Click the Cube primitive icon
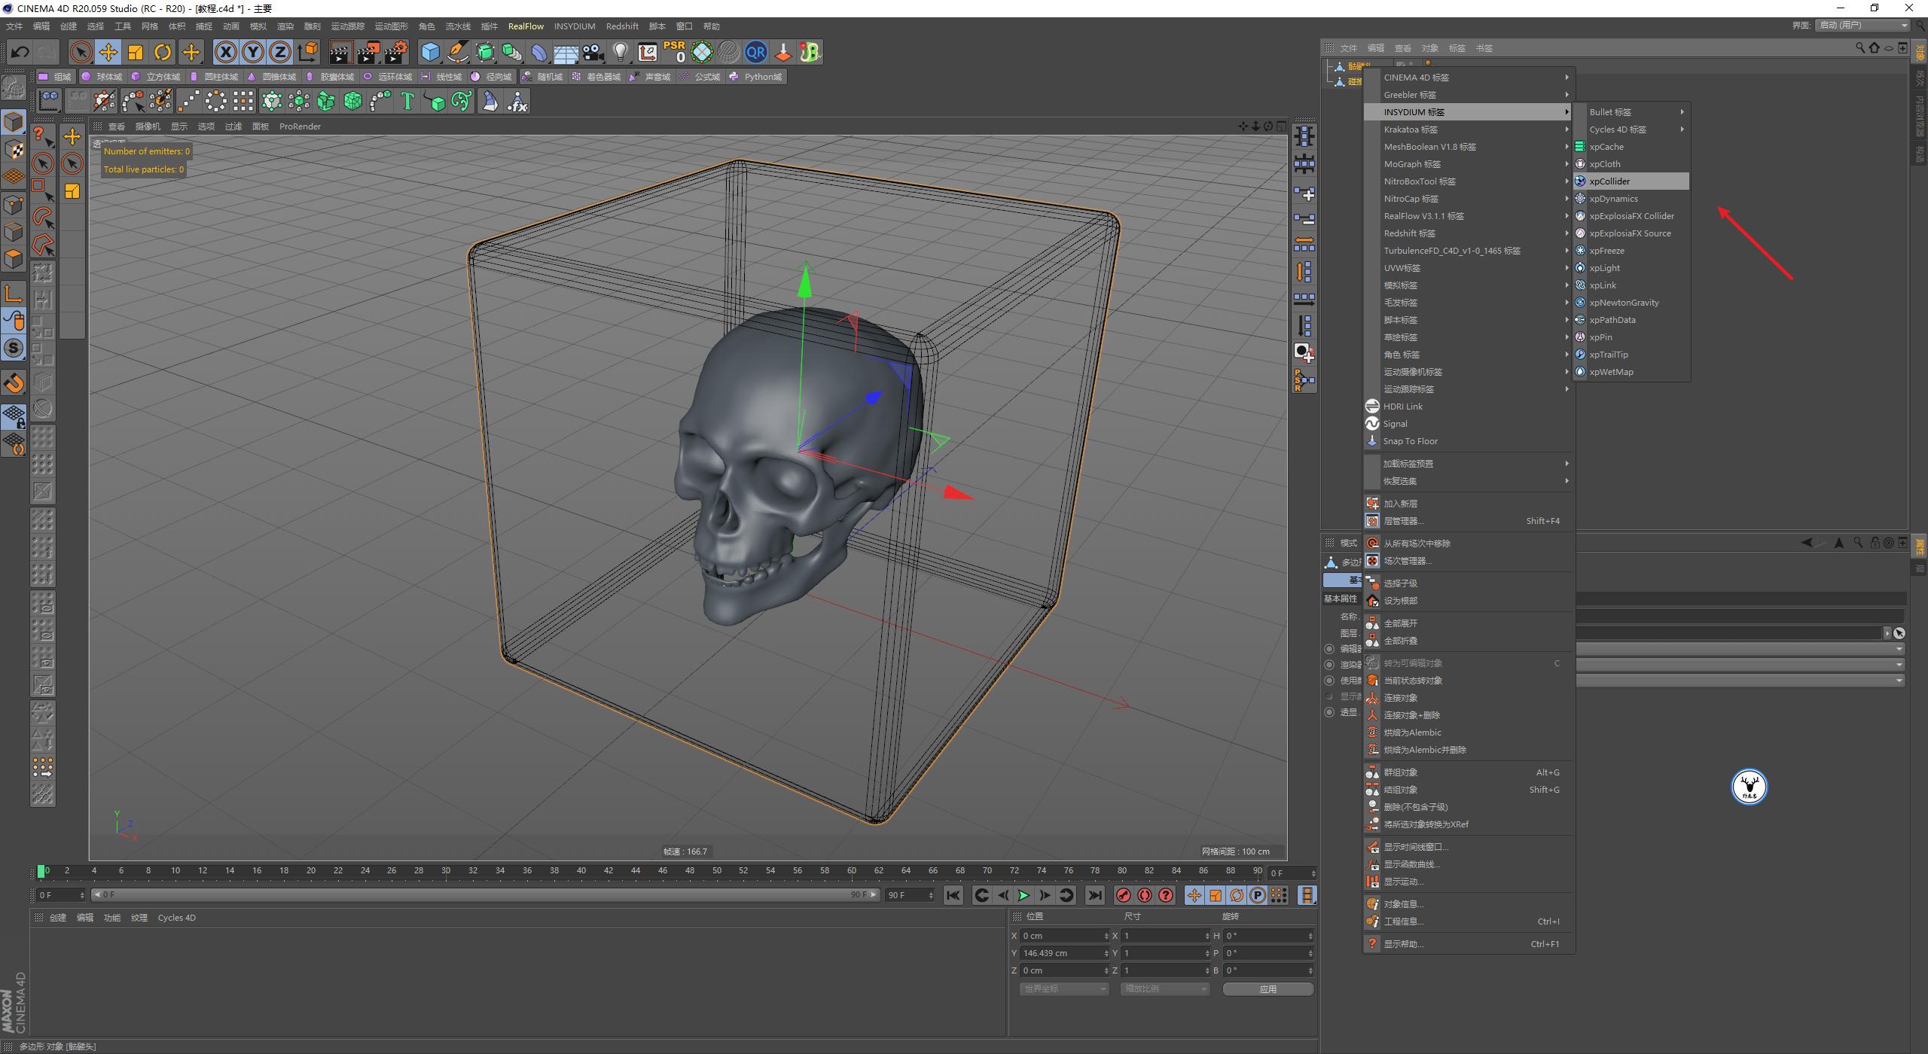The height and width of the screenshot is (1054, 1928). [430, 52]
